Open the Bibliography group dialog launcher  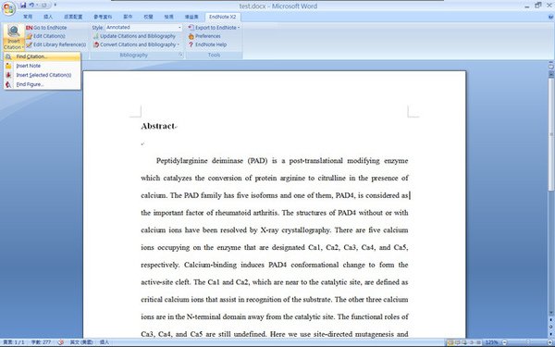(181, 55)
